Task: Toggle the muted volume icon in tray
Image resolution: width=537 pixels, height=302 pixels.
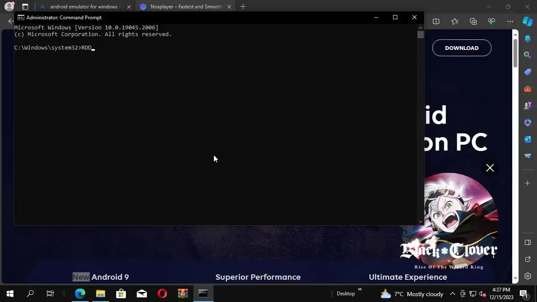Action: click(x=482, y=294)
